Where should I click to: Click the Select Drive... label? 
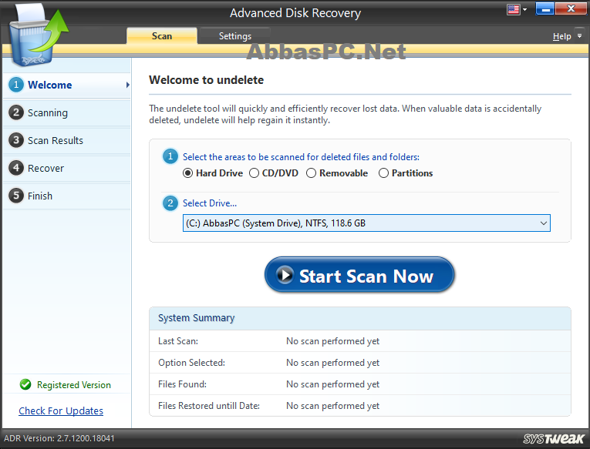coord(210,203)
